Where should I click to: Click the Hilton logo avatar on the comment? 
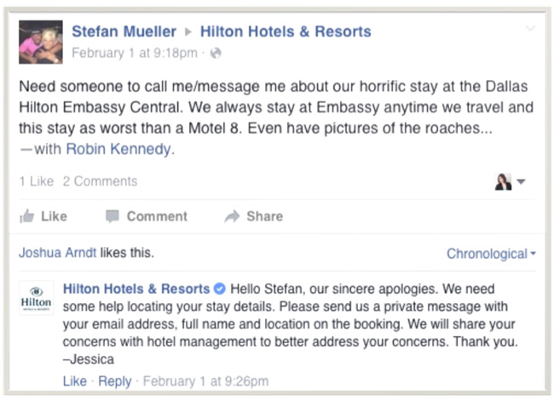(36, 299)
